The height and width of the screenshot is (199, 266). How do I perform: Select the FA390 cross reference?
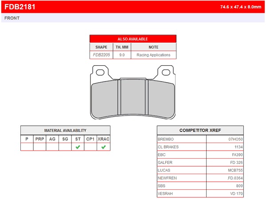(237, 155)
